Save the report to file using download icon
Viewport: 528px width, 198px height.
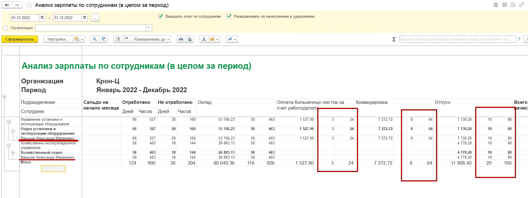click(204, 39)
